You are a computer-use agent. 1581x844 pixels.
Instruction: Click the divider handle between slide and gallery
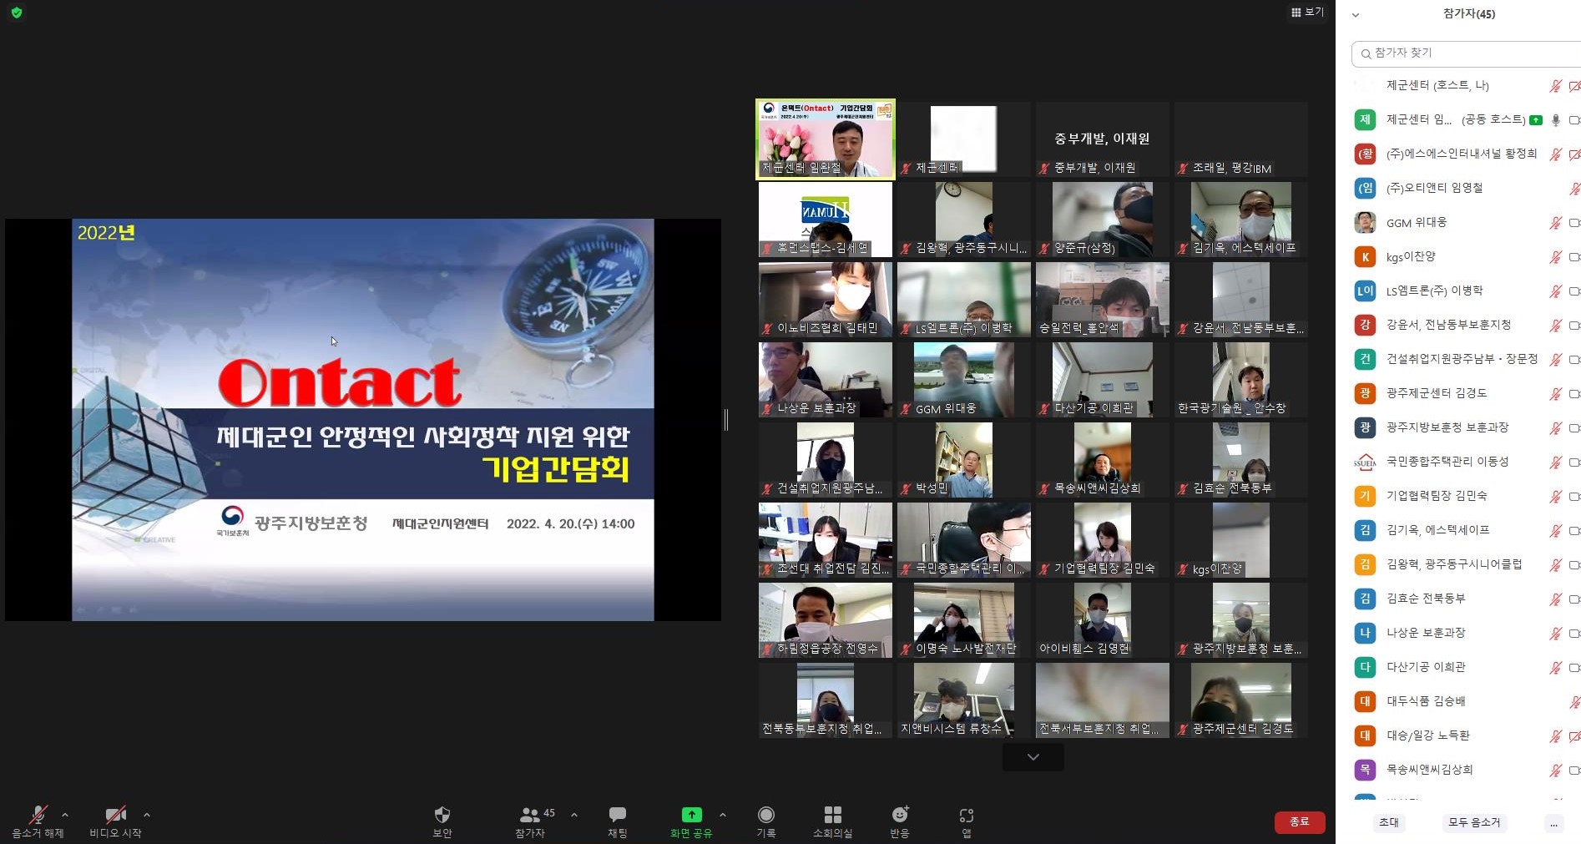726,420
